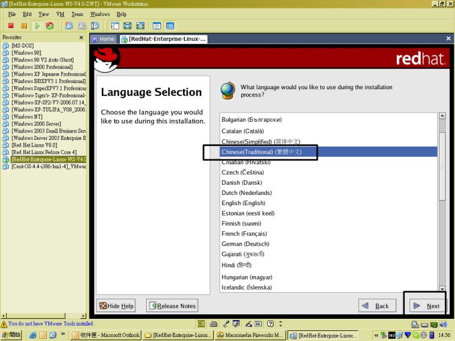Click the language list scrollbar thumb
The width and height of the screenshot is (455, 341).
(x=442, y=166)
